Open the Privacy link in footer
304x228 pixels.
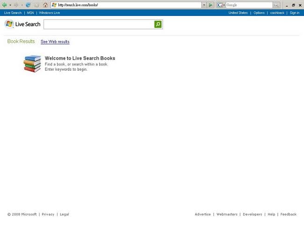point(48,214)
